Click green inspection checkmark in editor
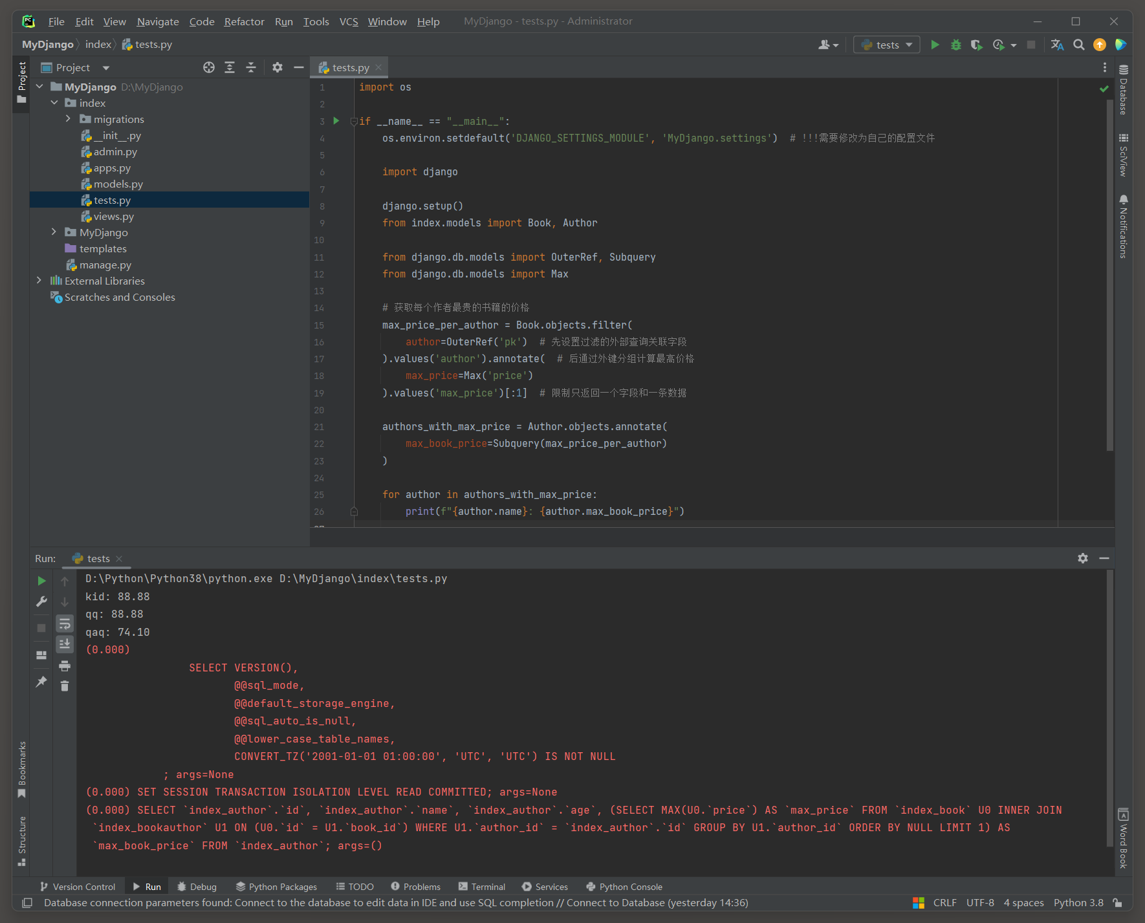Image resolution: width=1145 pixels, height=923 pixels. click(x=1104, y=89)
